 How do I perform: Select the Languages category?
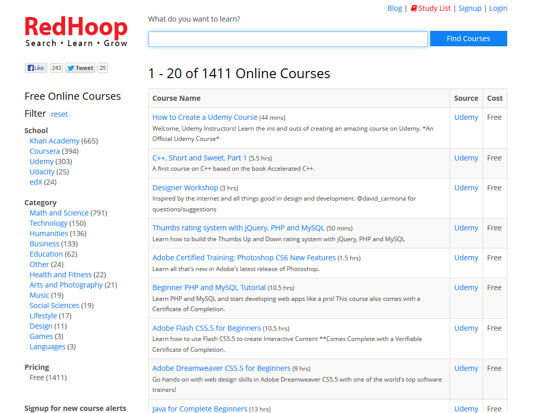(x=47, y=347)
